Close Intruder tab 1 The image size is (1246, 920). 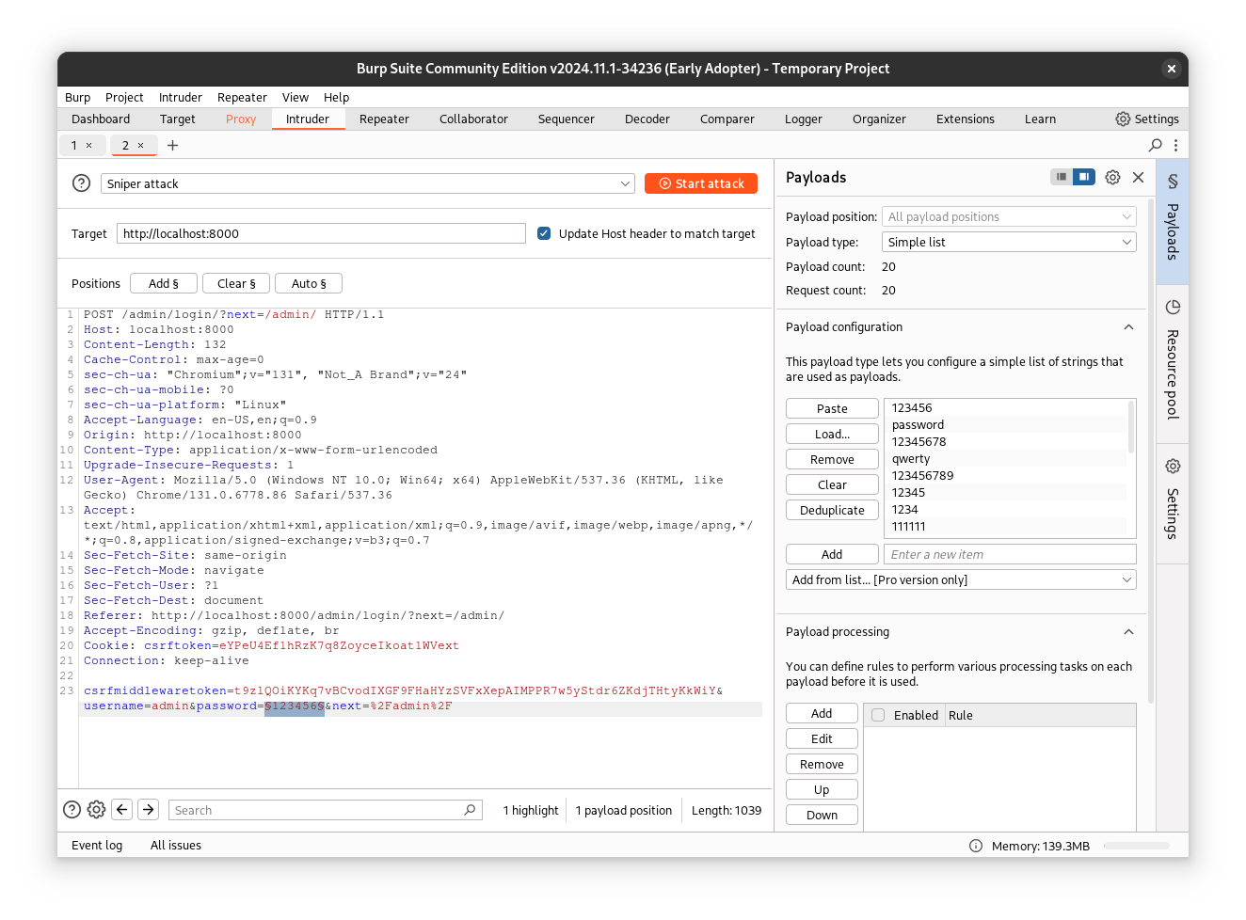coord(89,146)
